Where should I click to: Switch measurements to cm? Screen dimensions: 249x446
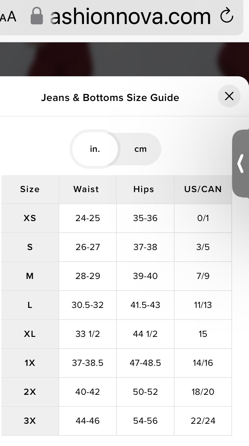pos(140,149)
